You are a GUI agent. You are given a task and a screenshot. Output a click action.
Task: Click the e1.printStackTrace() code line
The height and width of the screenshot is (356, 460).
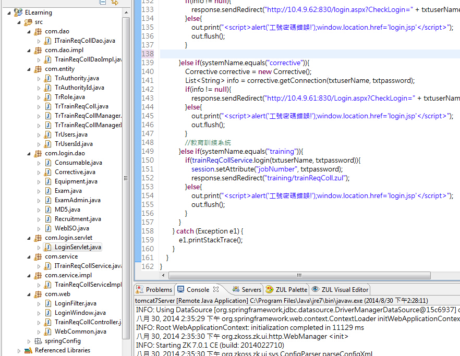coord(211,240)
